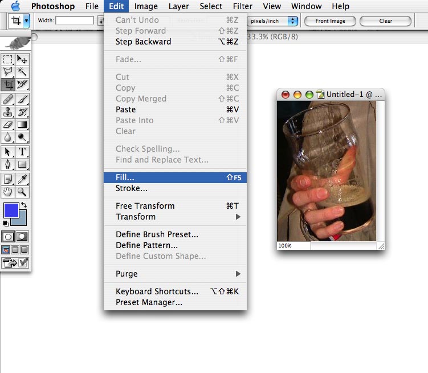Select the Rectangular Marquee tool

(x=7, y=59)
